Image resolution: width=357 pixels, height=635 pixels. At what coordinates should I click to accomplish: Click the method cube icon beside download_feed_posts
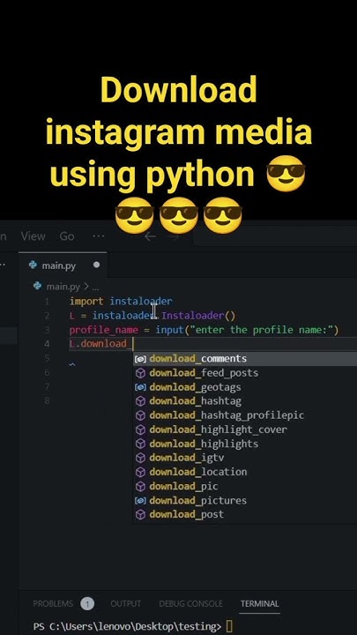pos(140,373)
